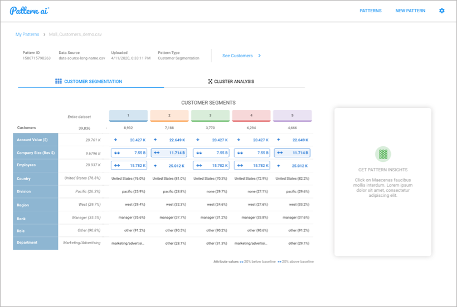The height and width of the screenshot is (307, 457).
Task: Click up arrow in segment 2 Employees
Action: (x=156, y=165)
